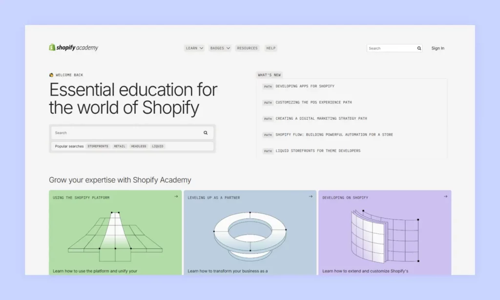
Task: Click the Shopify Academy logo
Action: (x=73, y=47)
